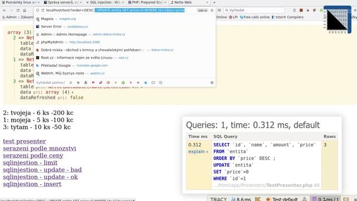The image size is (357, 201).
Task: Click the TRACY logo label
Action: [218, 199]
